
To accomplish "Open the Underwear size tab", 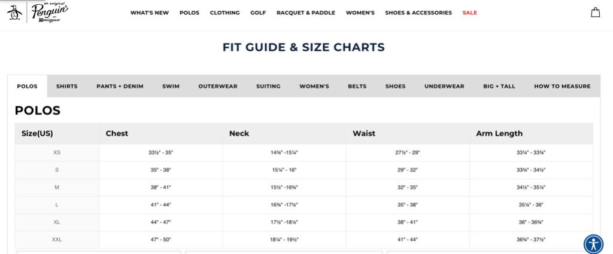I will [x=445, y=86].
